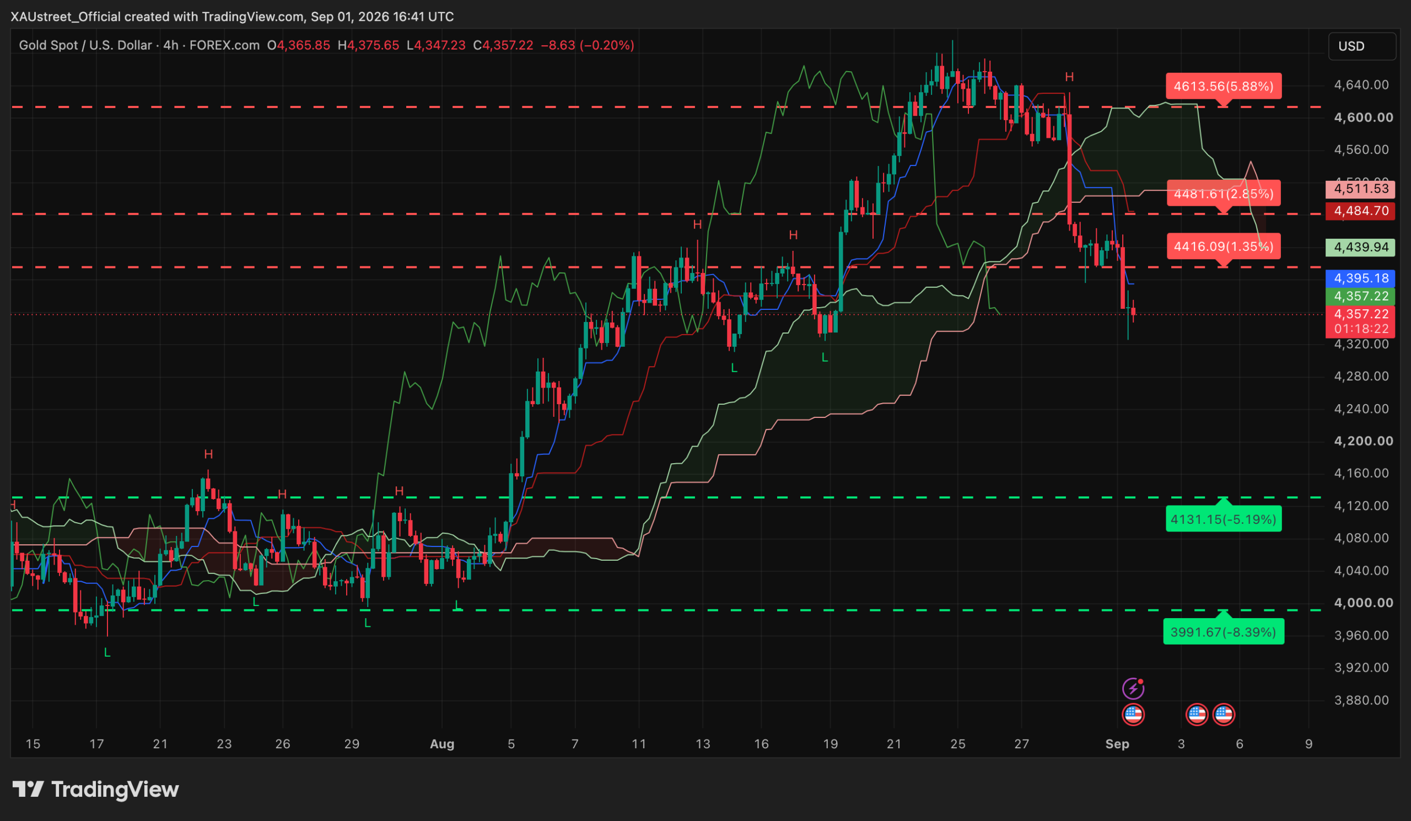This screenshot has height=821, width=1411.
Task: Click the 4,200.00 price scale label
Action: pos(1364,441)
